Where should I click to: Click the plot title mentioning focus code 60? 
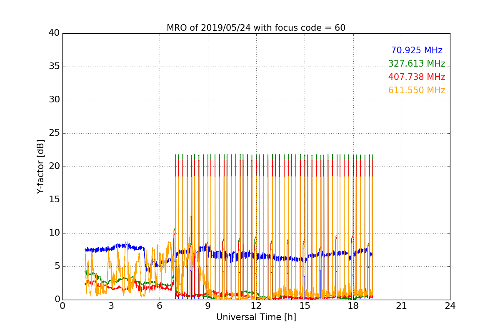(x=256, y=28)
